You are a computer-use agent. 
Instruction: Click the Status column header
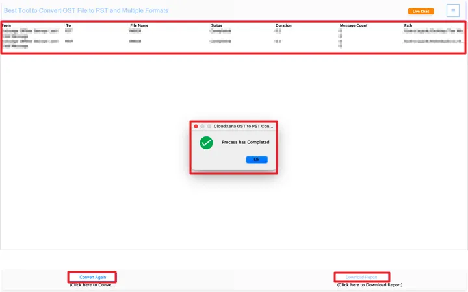[216, 25]
